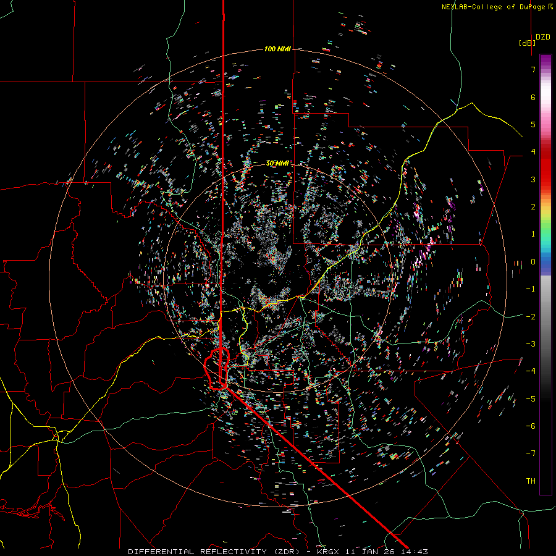Click the 2 value on color scale
The height and width of the screenshot is (556, 556).
[533, 207]
